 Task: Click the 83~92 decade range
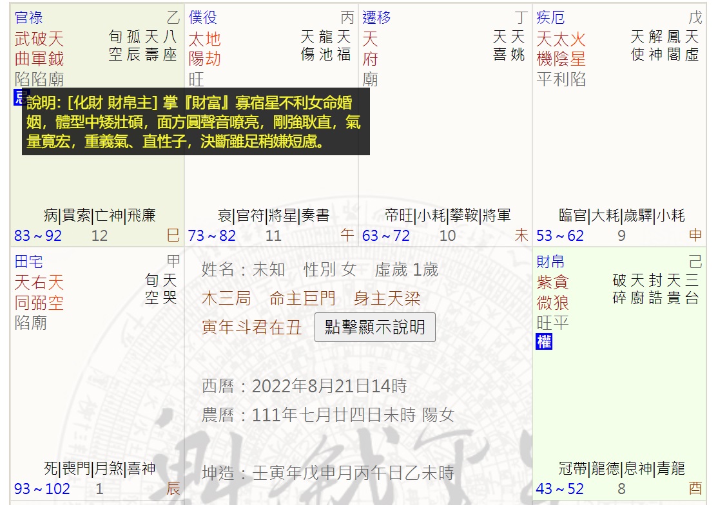point(38,236)
